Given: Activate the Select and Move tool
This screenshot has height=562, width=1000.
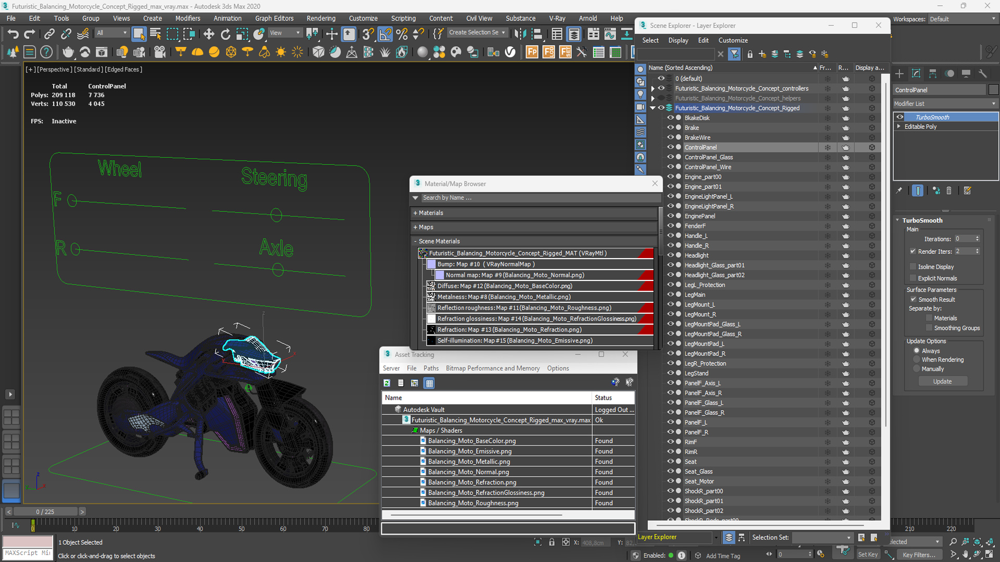Looking at the screenshot, I should [208, 34].
